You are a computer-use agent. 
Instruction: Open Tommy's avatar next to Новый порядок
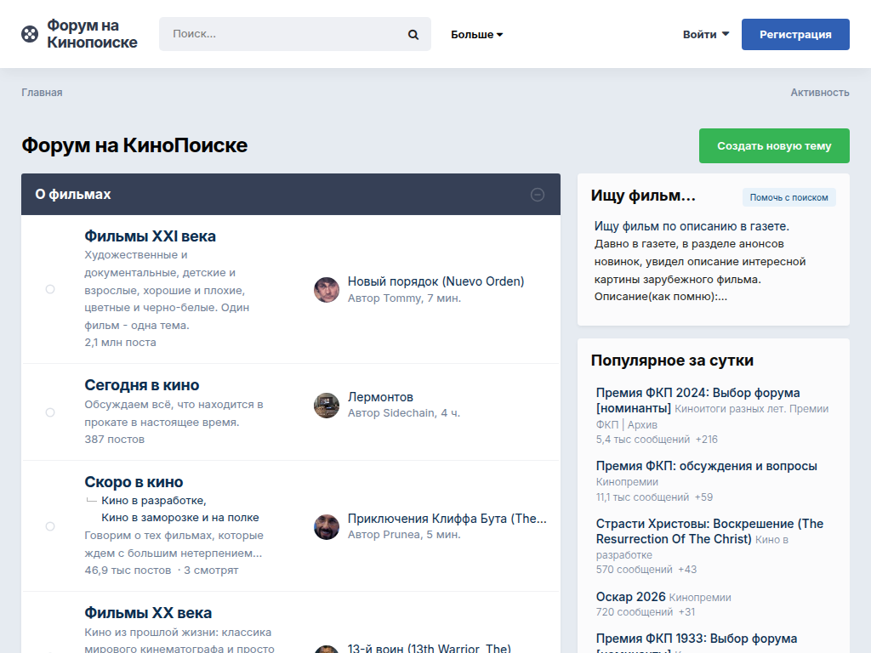tap(327, 290)
